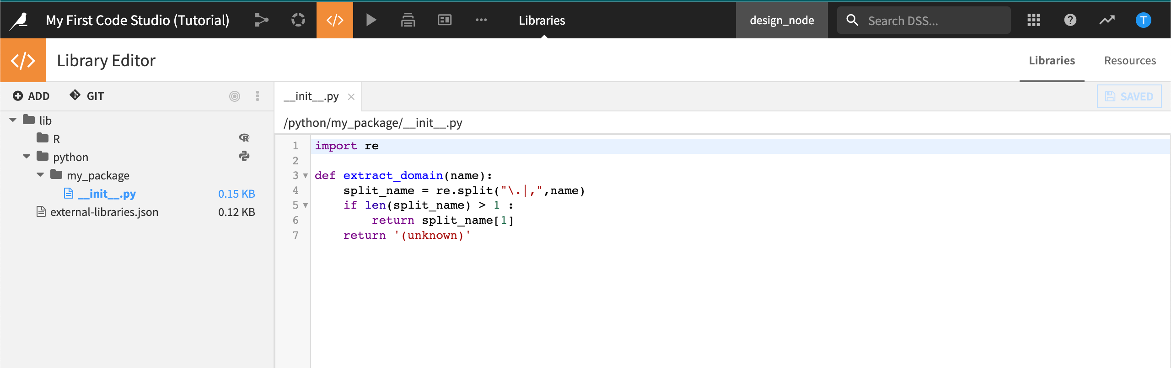Open My First Code Studio project title
1171x368 pixels.
click(x=138, y=21)
